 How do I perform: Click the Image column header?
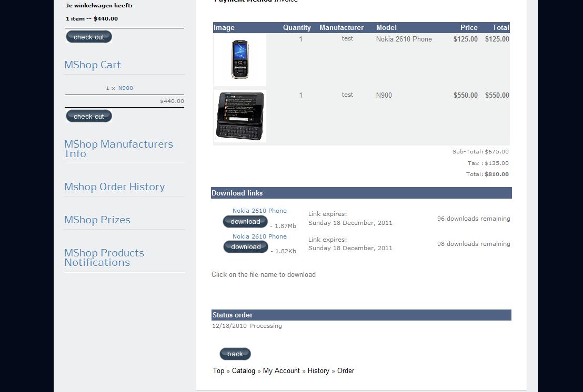224,27
